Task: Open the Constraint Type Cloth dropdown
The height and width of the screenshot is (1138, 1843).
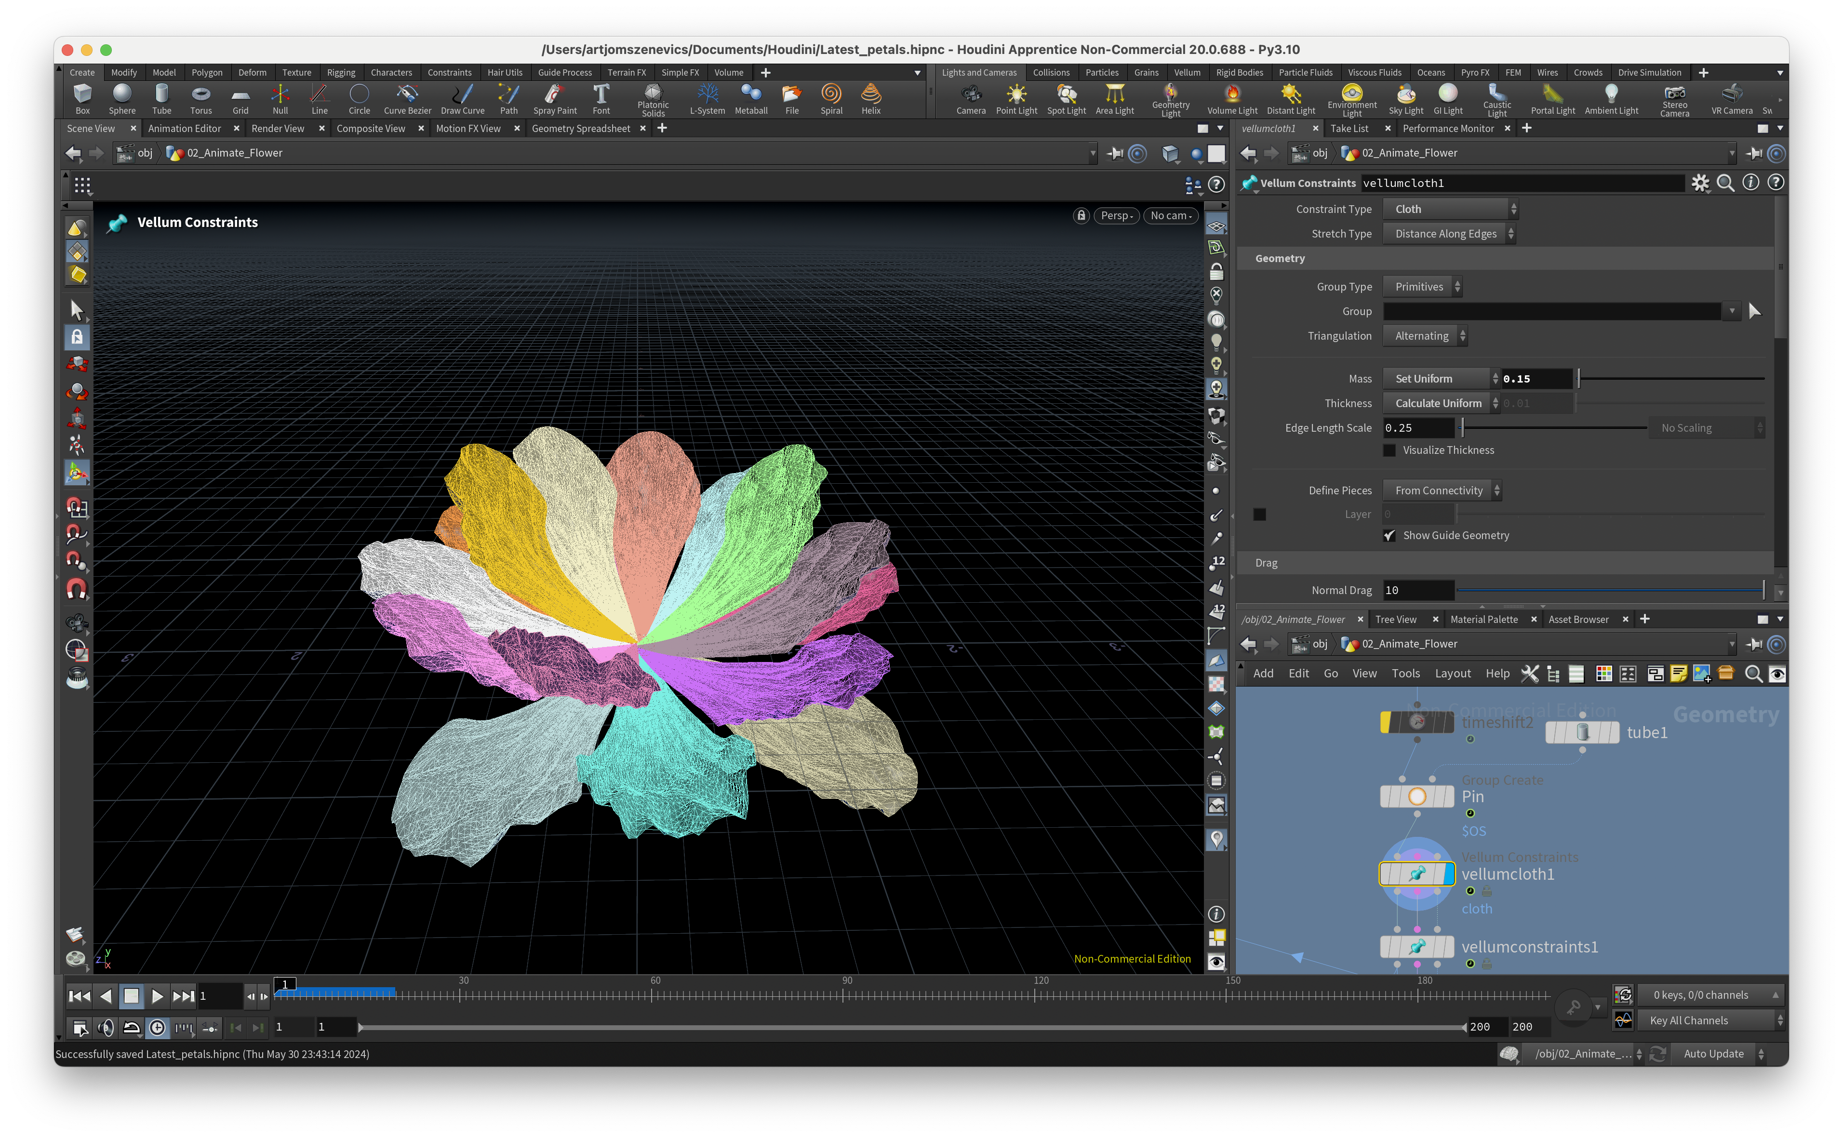Action: pyautogui.click(x=1450, y=209)
